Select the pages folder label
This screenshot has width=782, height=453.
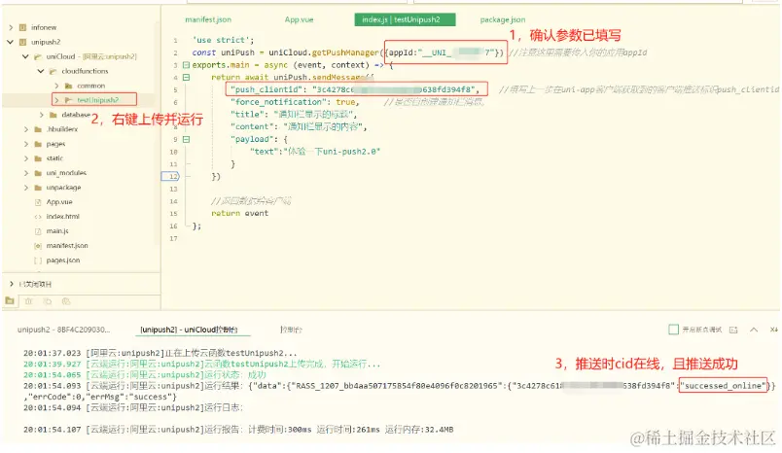tap(55, 144)
